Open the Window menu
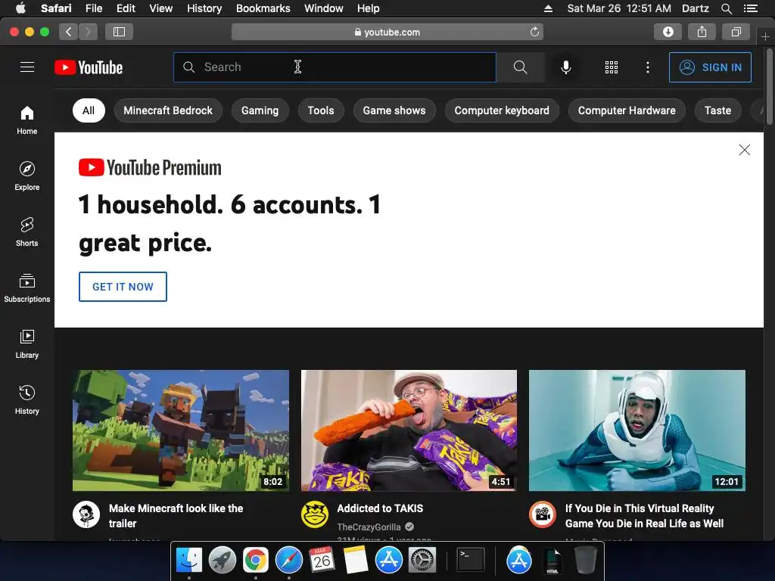775x581 pixels. 324,8
